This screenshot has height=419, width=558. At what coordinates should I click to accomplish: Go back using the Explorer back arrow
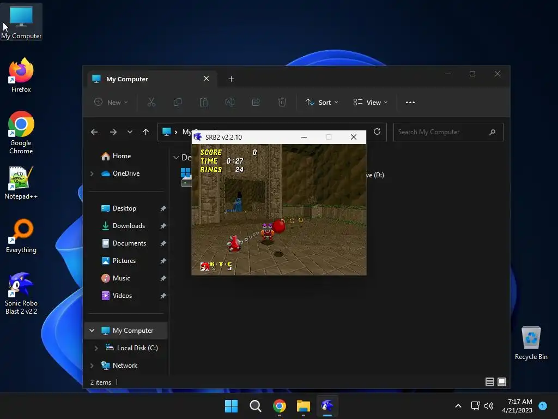(x=94, y=132)
